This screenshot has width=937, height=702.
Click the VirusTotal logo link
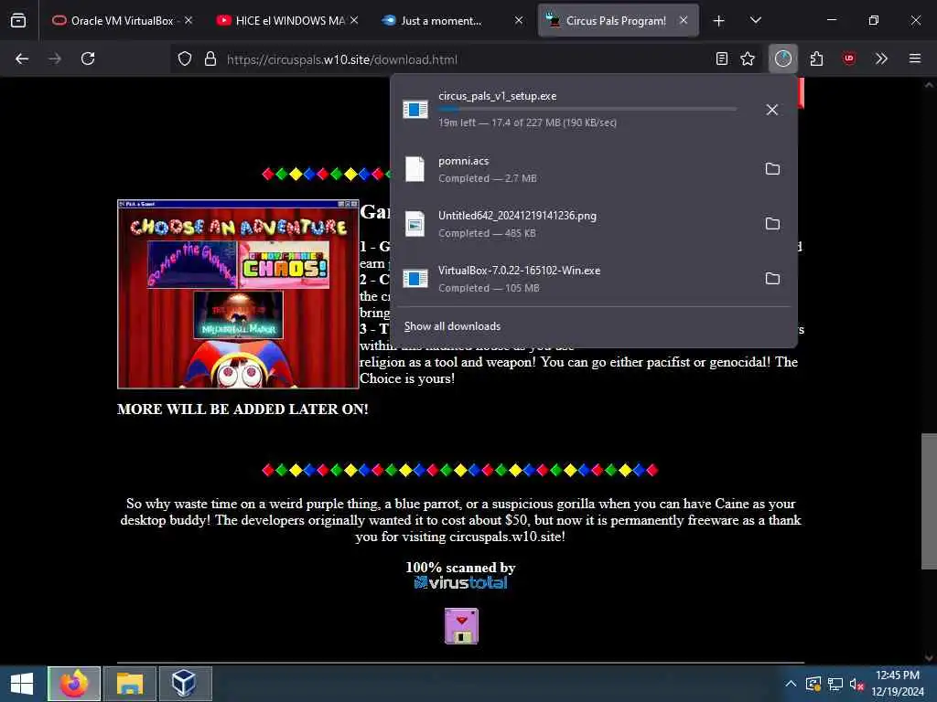[x=461, y=582]
